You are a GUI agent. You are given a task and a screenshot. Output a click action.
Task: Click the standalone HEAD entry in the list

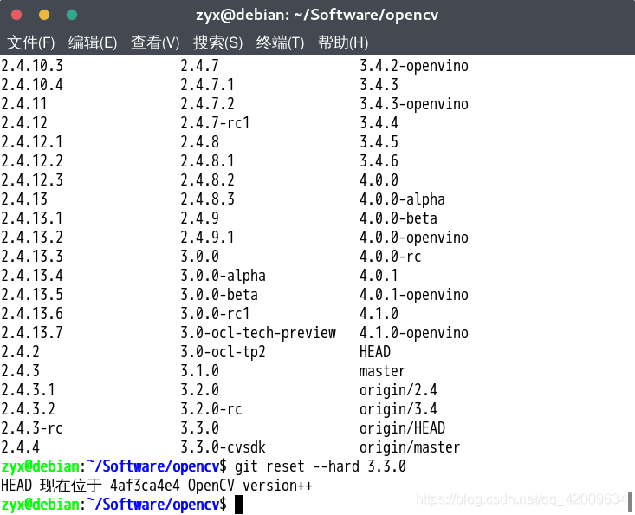375,352
